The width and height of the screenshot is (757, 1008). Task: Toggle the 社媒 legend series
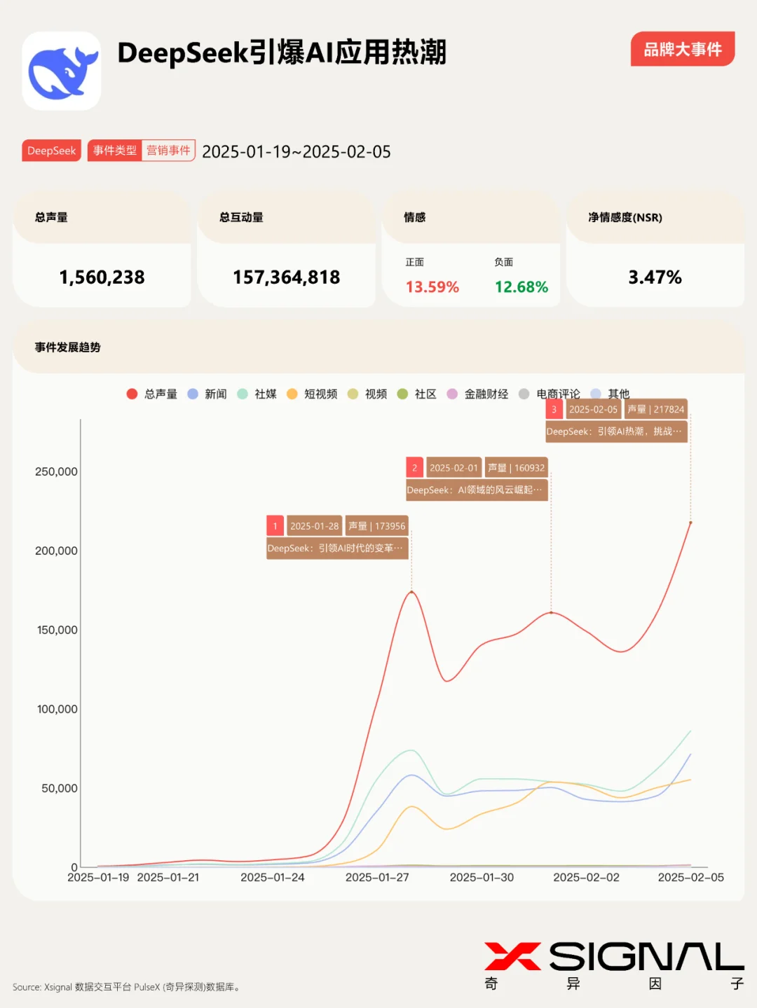click(x=257, y=394)
